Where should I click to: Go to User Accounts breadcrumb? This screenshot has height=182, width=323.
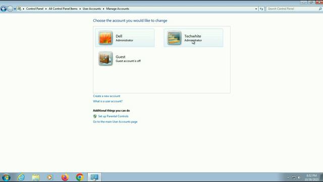[92, 9]
